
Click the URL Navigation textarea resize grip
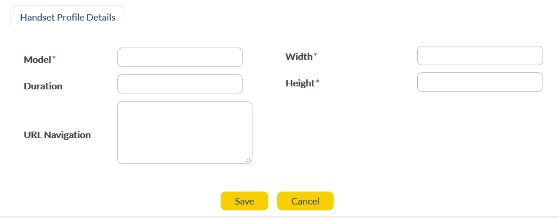click(248, 160)
